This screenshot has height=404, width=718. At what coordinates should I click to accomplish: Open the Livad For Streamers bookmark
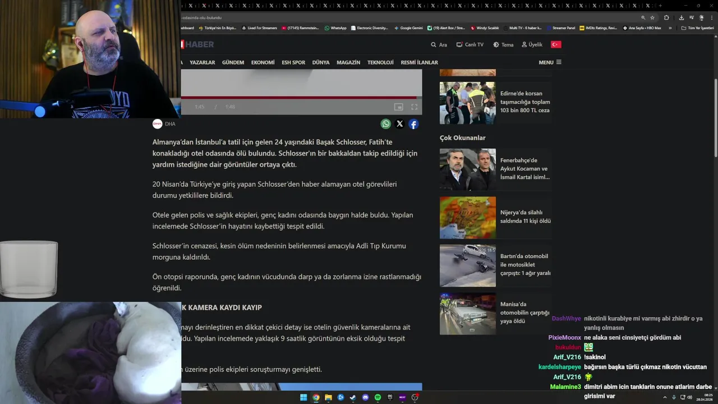(x=259, y=27)
